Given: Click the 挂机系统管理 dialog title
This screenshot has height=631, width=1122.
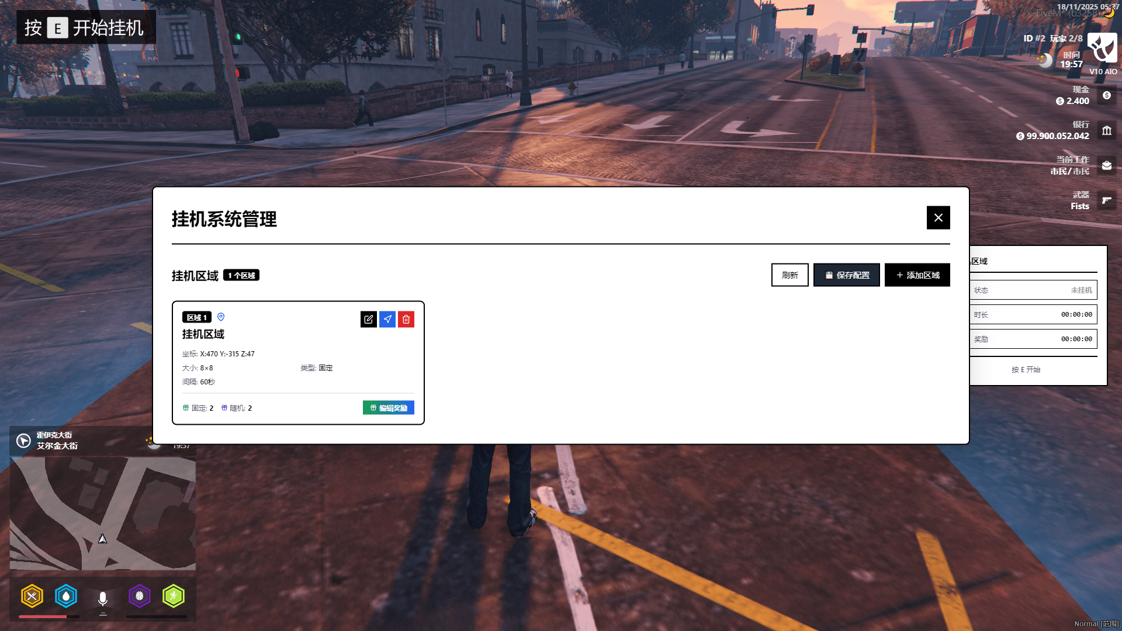Looking at the screenshot, I should pos(224,219).
